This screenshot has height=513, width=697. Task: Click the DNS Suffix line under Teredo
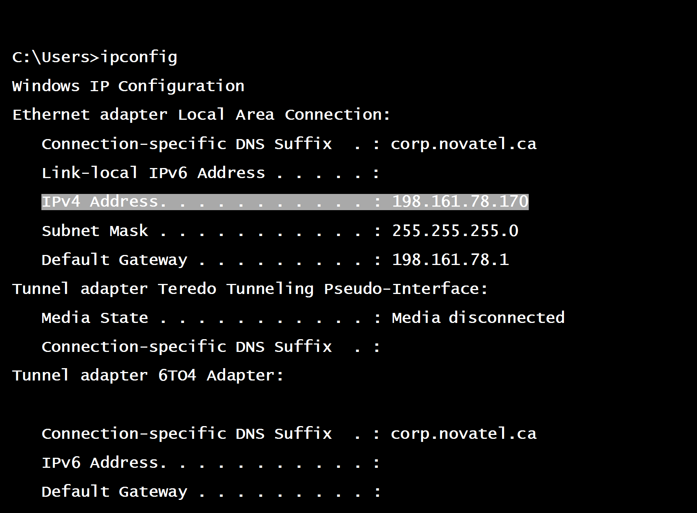click(211, 347)
